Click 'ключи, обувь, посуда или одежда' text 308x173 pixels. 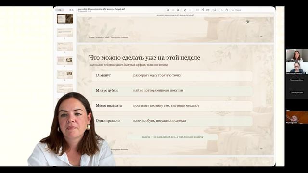pos(159,121)
